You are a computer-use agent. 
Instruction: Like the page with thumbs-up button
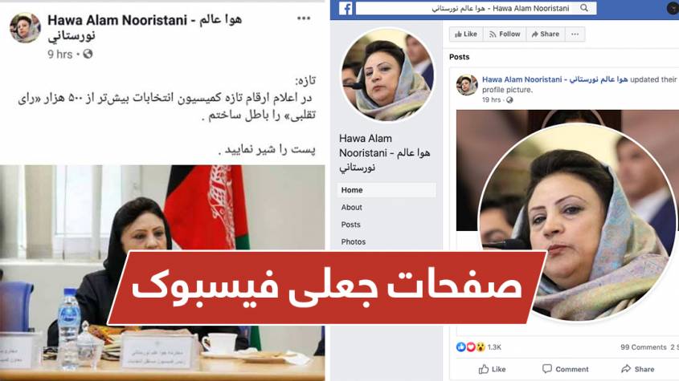[465, 34]
